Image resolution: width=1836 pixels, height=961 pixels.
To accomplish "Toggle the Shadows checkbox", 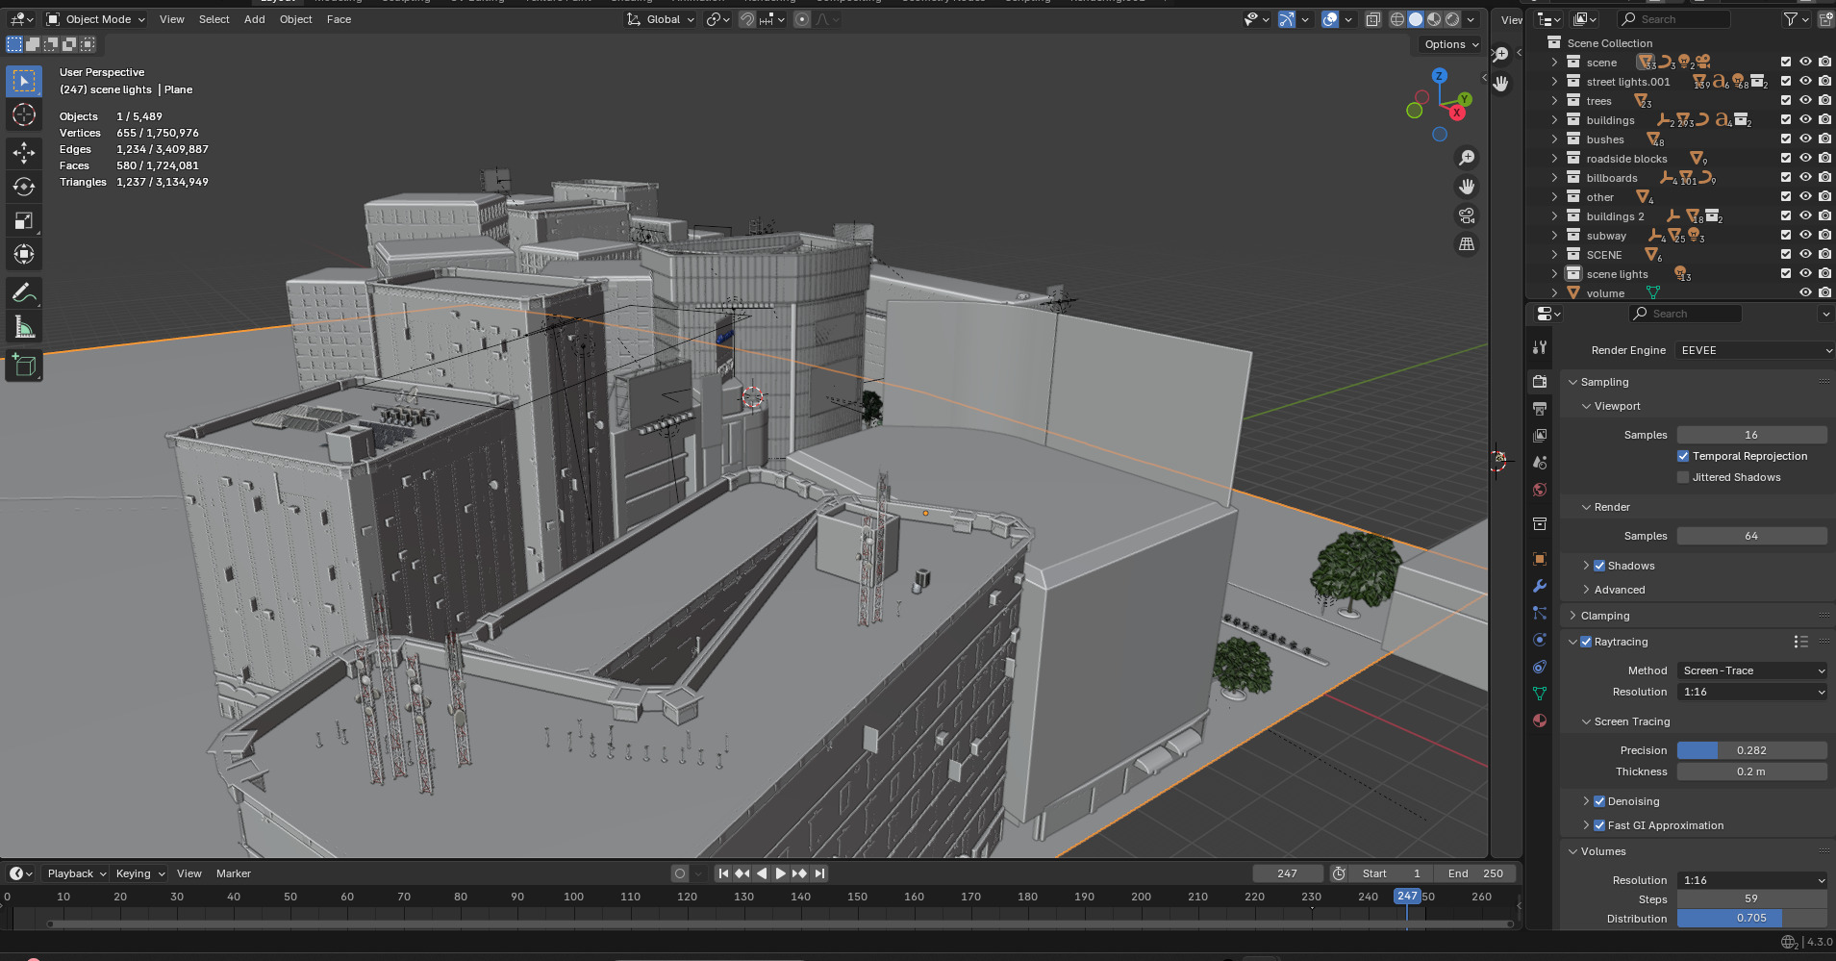I will [1599, 566].
